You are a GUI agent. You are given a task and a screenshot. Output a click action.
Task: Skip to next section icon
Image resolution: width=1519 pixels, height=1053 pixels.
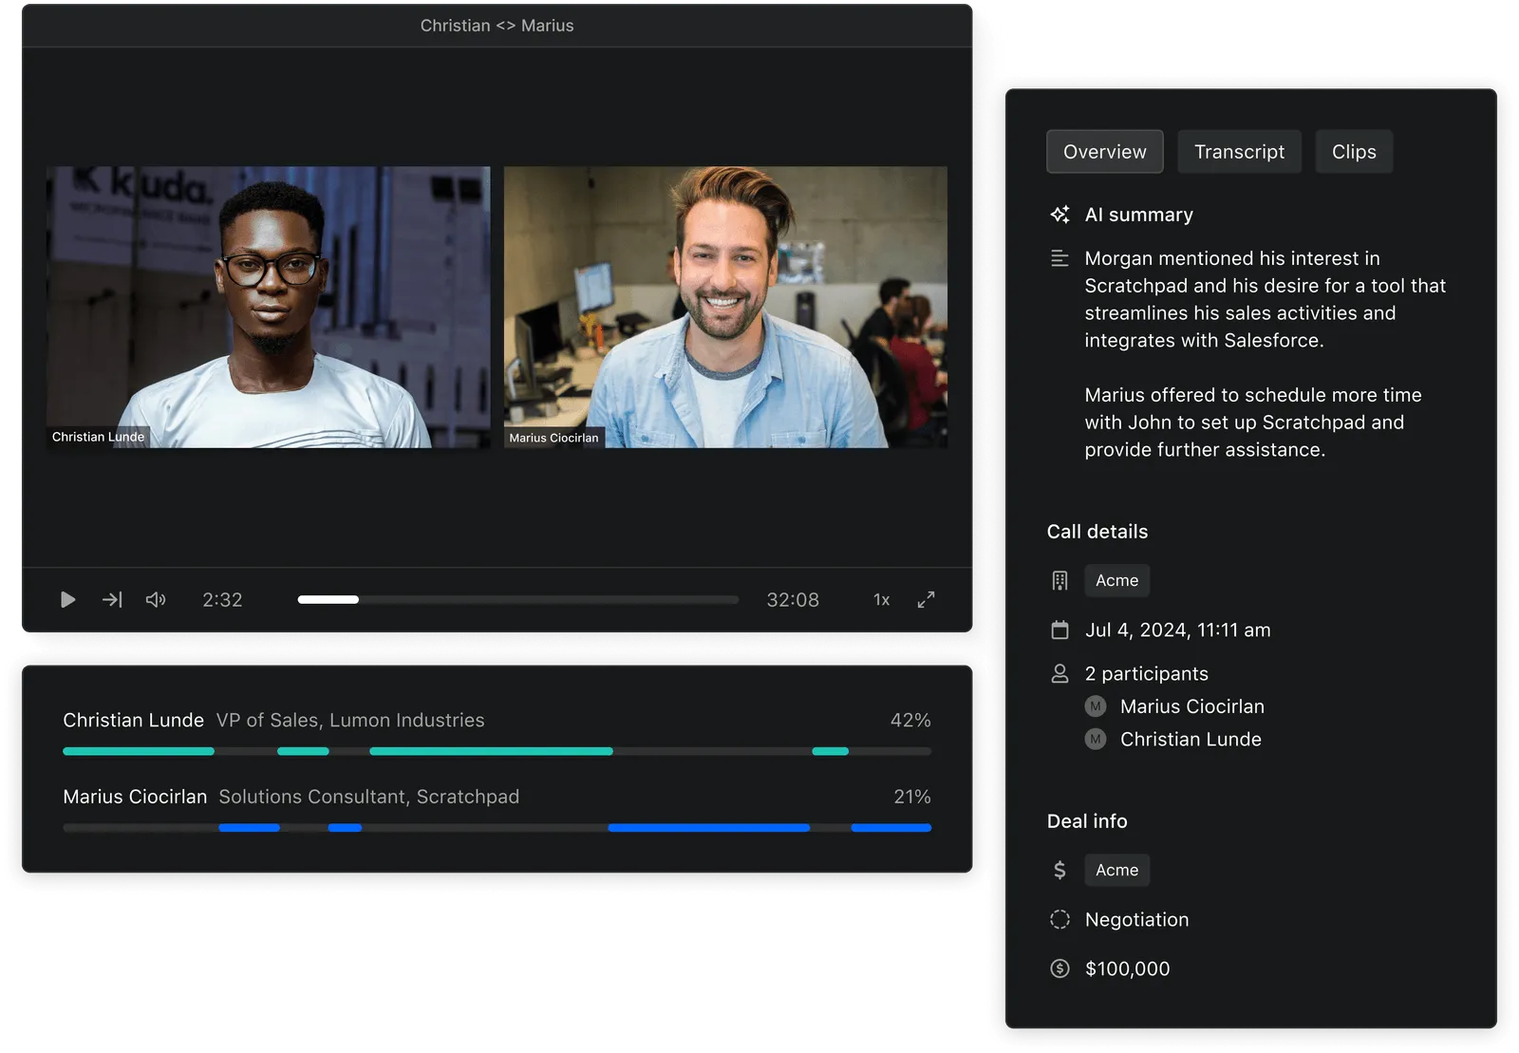tap(112, 600)
